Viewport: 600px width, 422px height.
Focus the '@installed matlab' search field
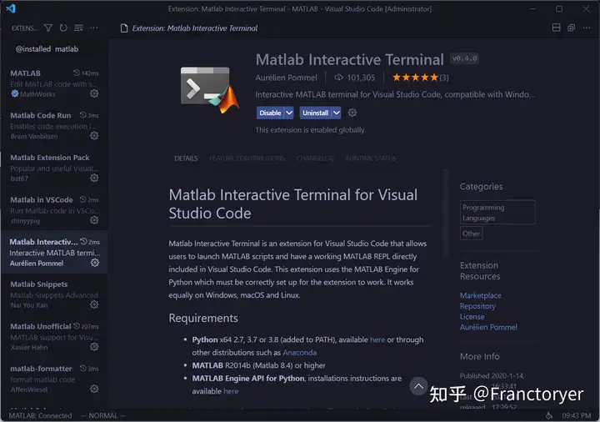54,49
